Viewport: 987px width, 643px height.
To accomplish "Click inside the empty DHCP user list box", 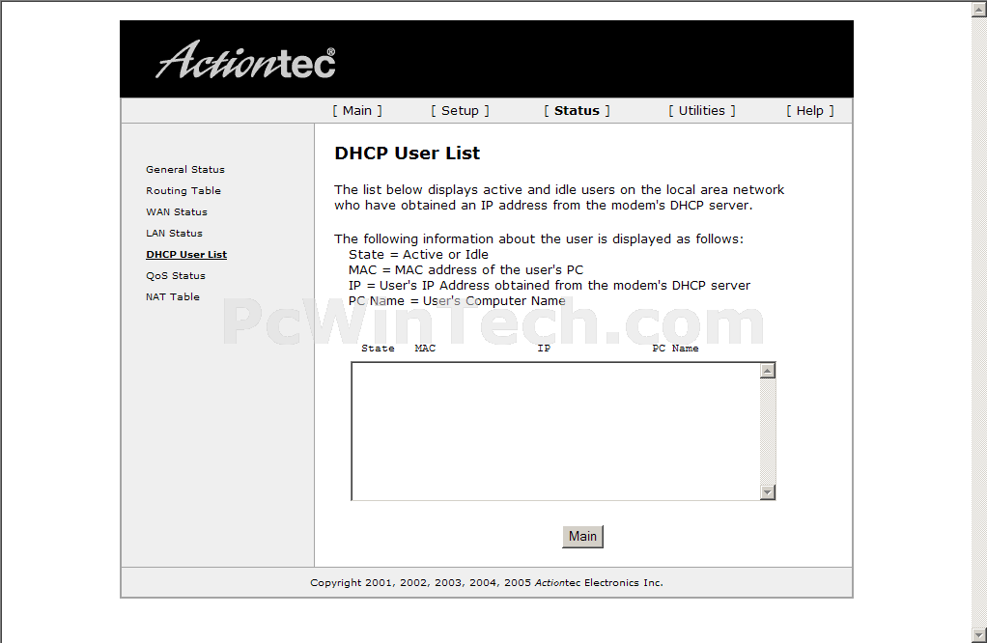I will click(x=556, y=432).
